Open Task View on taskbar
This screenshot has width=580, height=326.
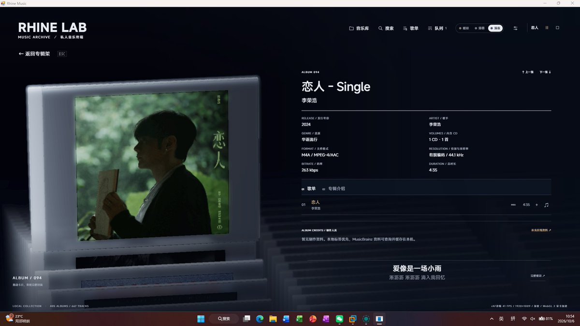click(x=246, y=319)
